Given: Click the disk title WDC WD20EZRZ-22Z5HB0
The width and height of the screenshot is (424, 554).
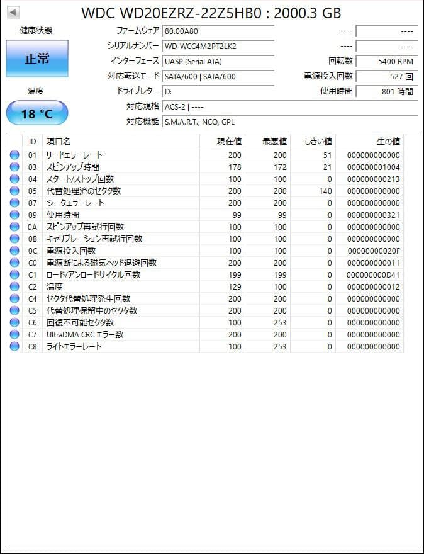Looking at the screenshot, I should pos(173,13).
